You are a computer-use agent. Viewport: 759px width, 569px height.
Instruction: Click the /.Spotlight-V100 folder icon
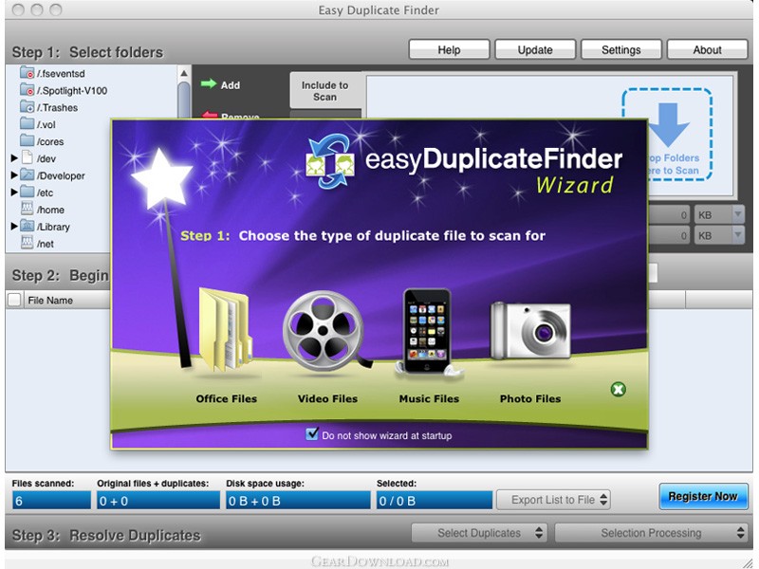click(28, 90)
